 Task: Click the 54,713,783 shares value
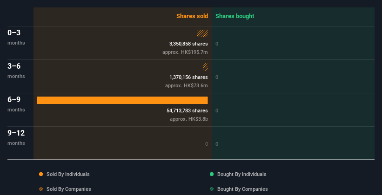pos(187,110)
